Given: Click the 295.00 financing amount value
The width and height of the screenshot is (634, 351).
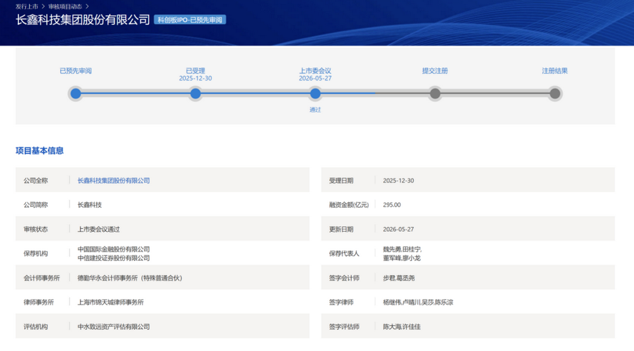Looking at the screenshot, I should 392,205.
